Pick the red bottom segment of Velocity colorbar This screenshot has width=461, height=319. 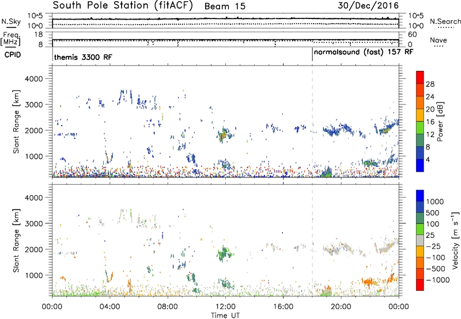420,285
